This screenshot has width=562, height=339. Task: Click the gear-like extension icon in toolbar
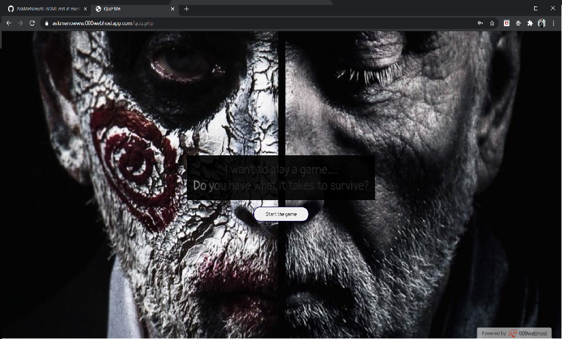[x=518, y=24]
